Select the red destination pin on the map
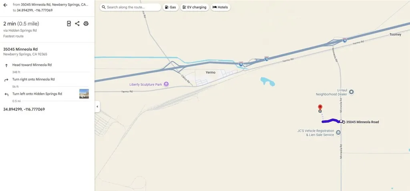Screen dimensions: 410x191 [320, 107]
